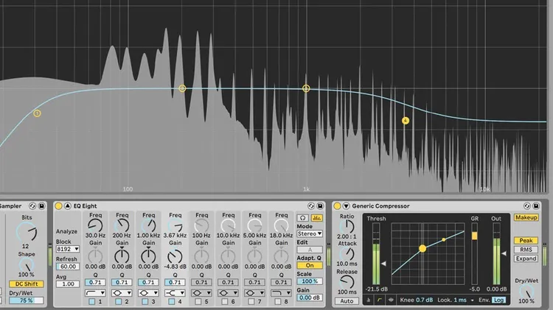Select Expand mode in compressor

(x=526, y=258)
